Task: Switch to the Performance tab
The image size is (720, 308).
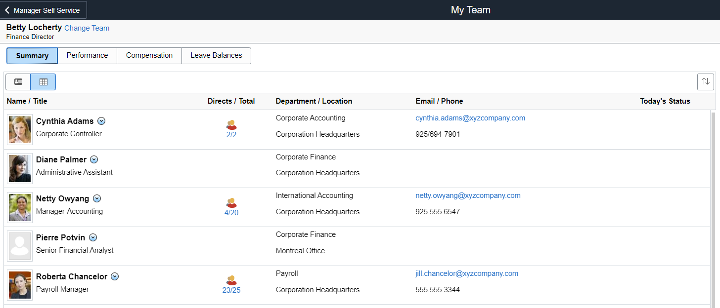Action: 87,55
